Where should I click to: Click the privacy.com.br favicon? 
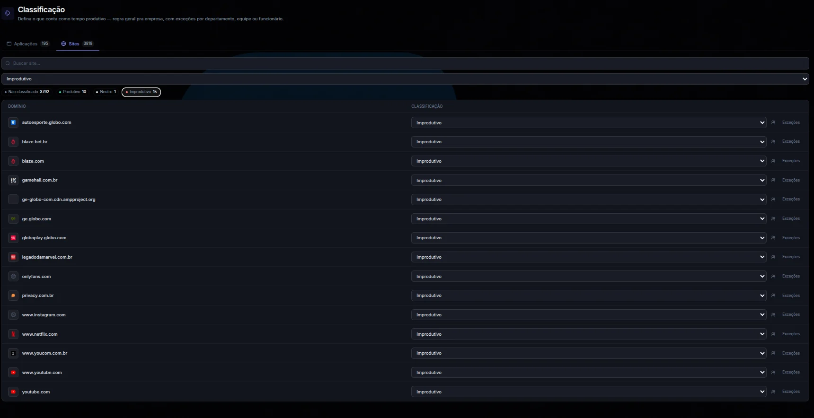[x=13, y=296]
